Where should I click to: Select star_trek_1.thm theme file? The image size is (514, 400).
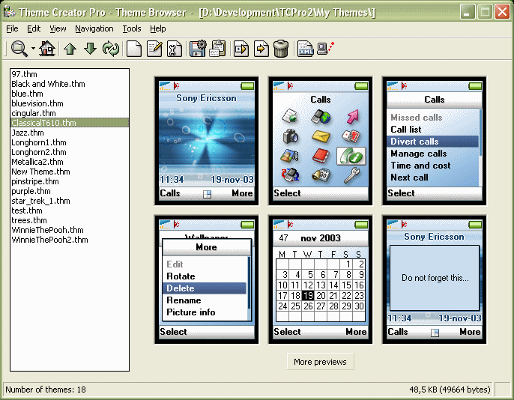coord(70,201)
